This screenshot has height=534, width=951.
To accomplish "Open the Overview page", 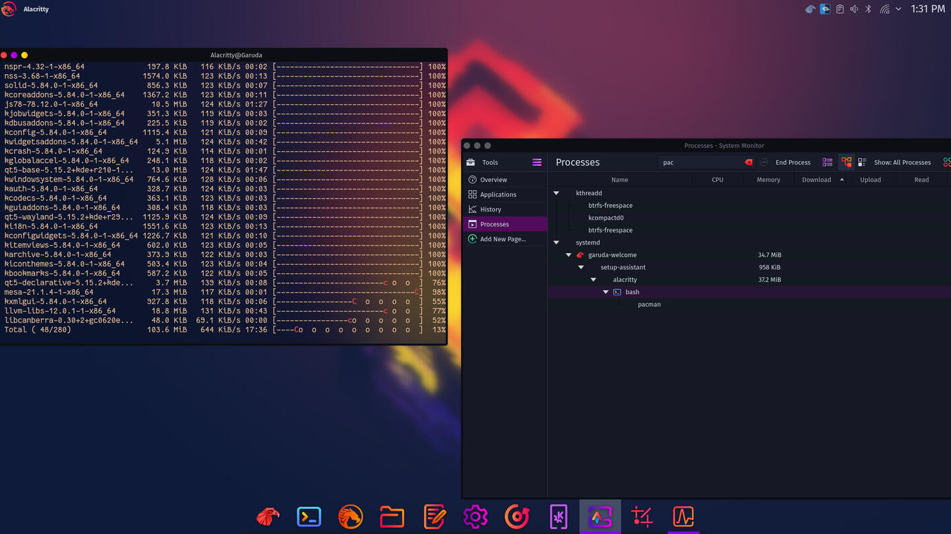I will coord(505,179).
